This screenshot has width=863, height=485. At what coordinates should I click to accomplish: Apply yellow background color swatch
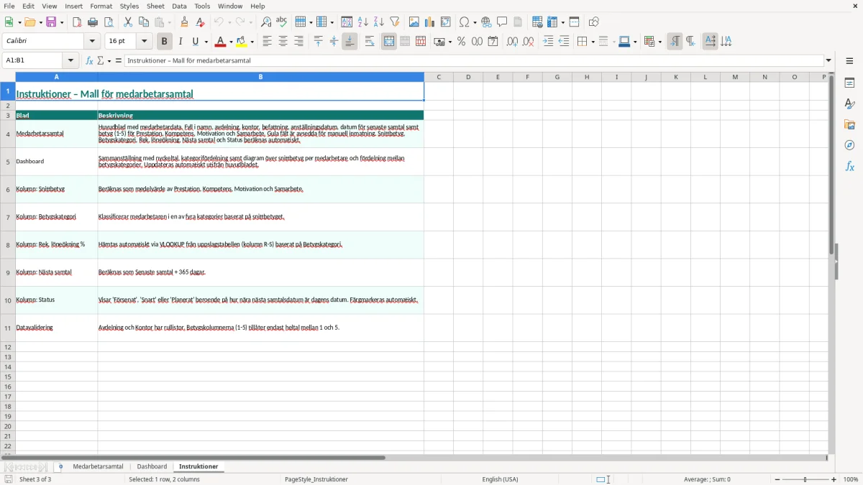point(242,42)
